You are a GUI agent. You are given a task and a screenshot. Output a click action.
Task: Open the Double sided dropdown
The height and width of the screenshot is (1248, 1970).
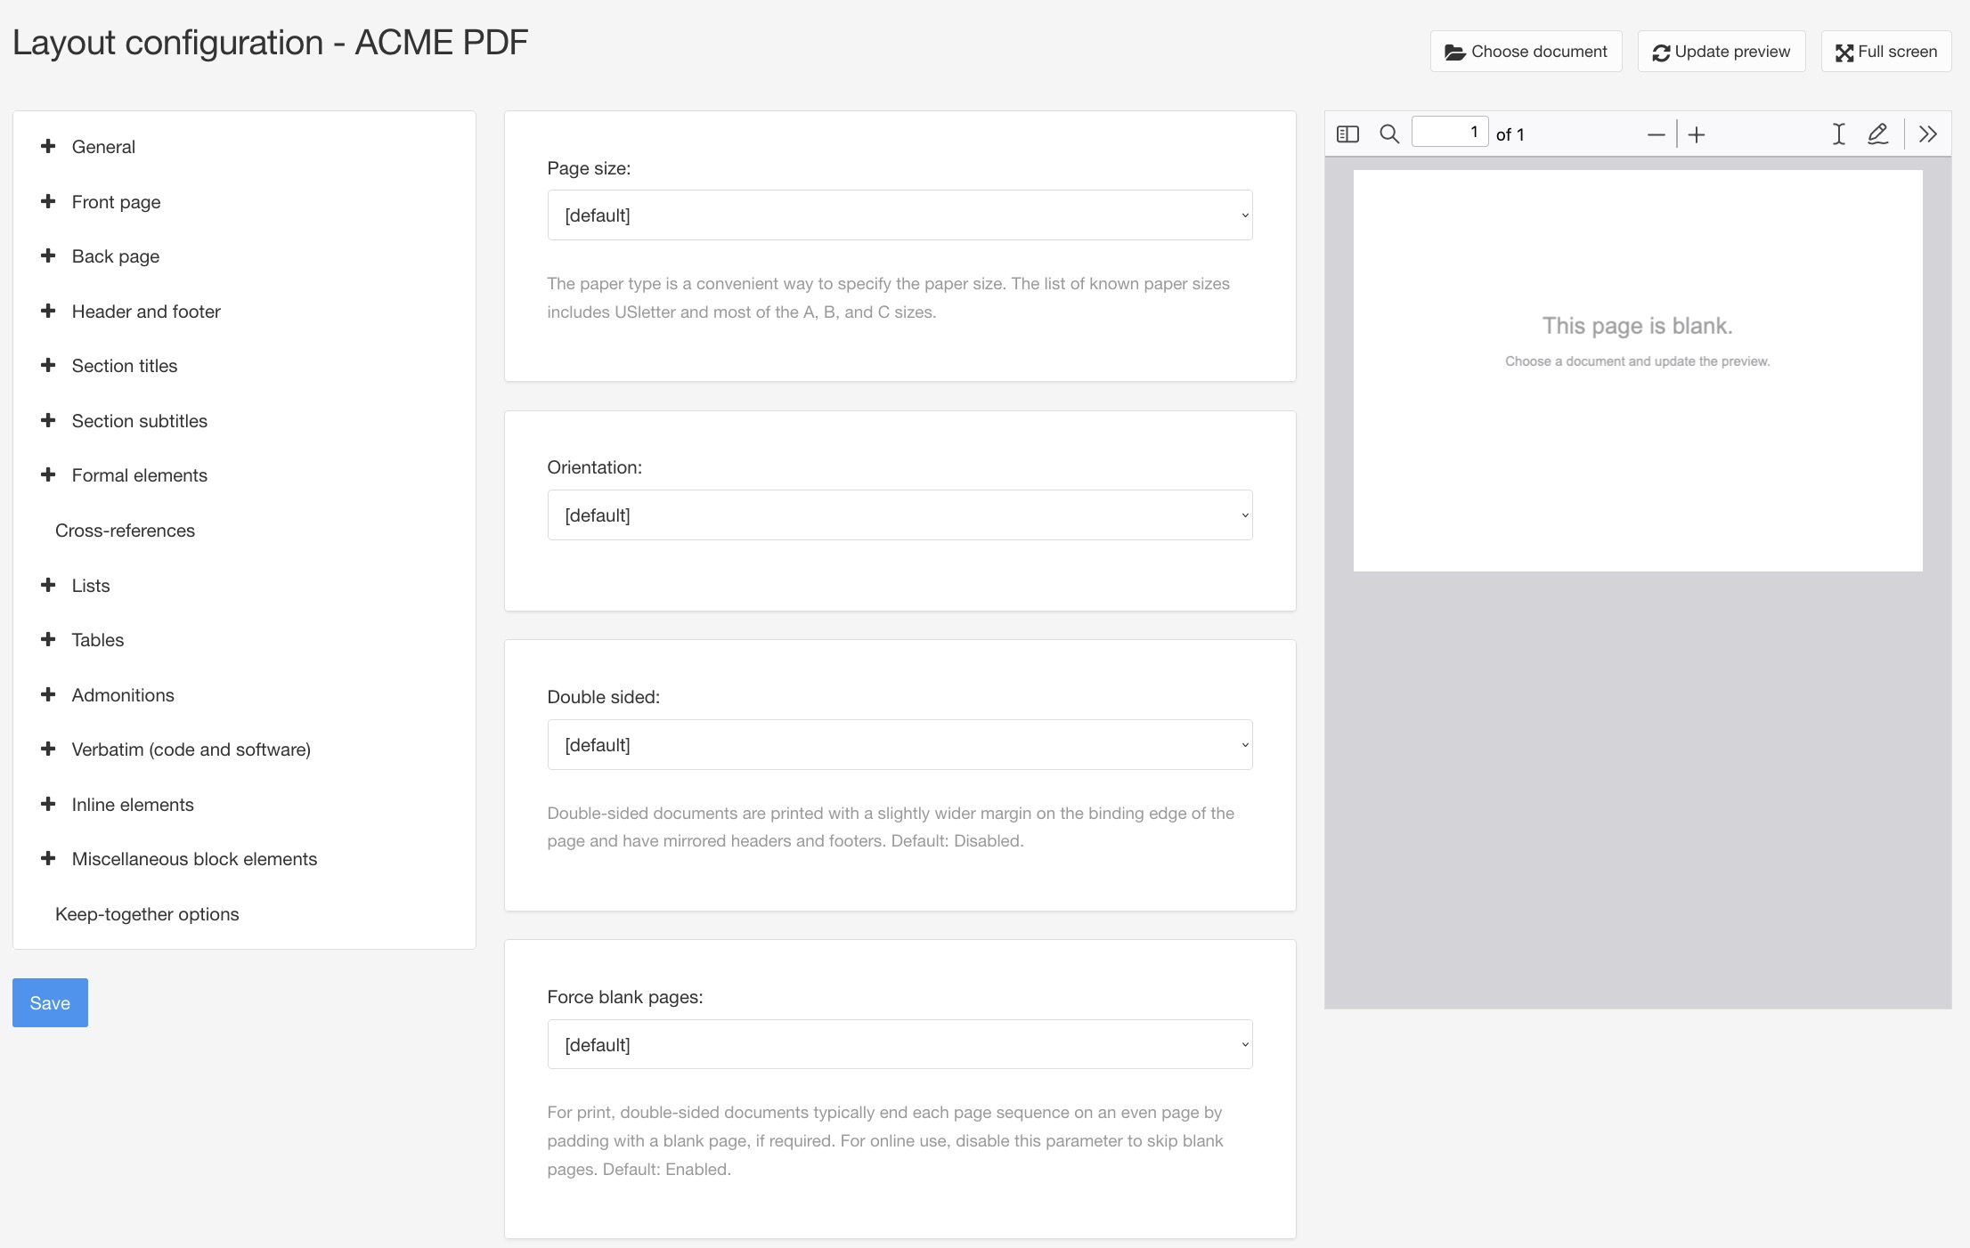tap(900, 745)
